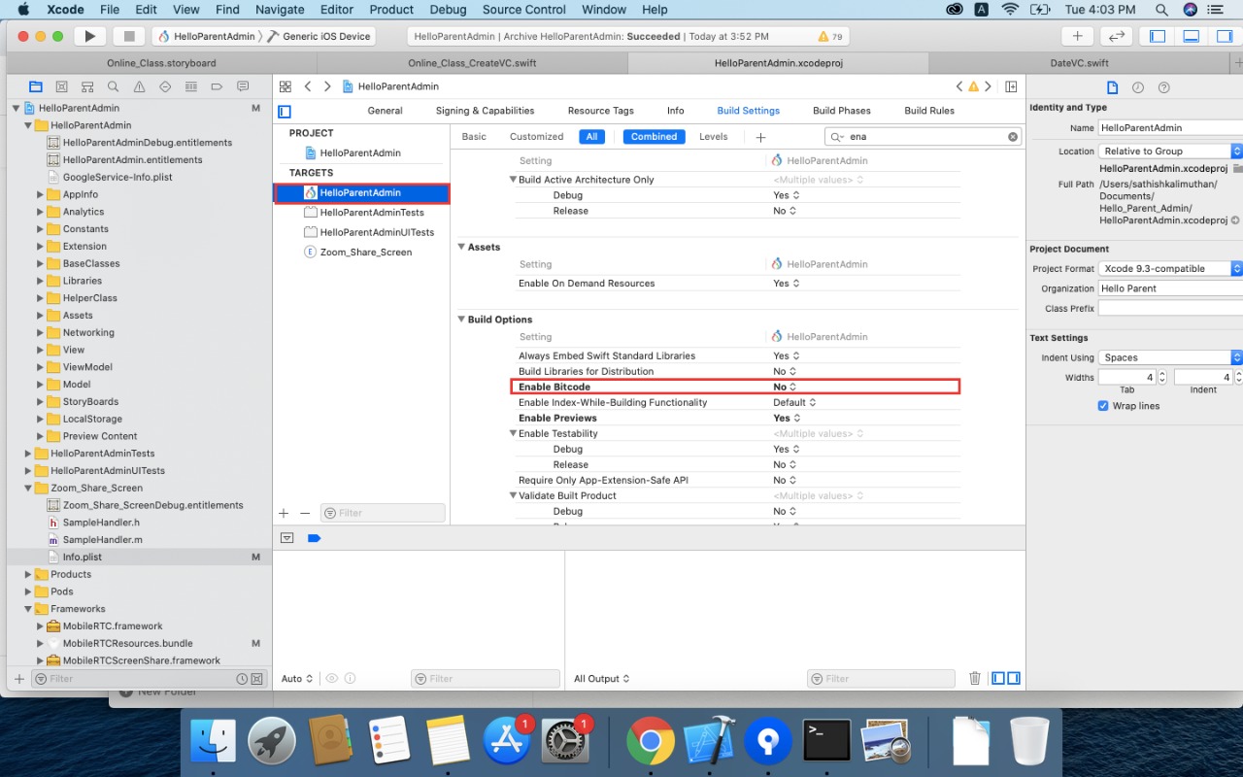Screen dimensions: 1243x777
Task: Open the All Output console dropdown
Action: 602,679
